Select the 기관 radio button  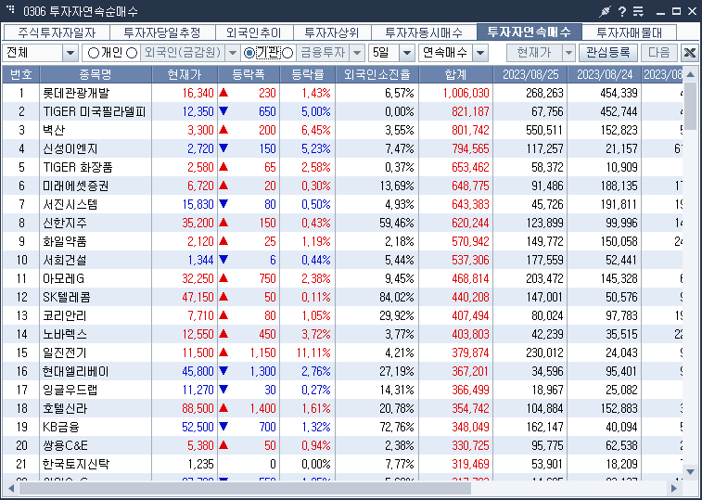(x=249, y=53)
